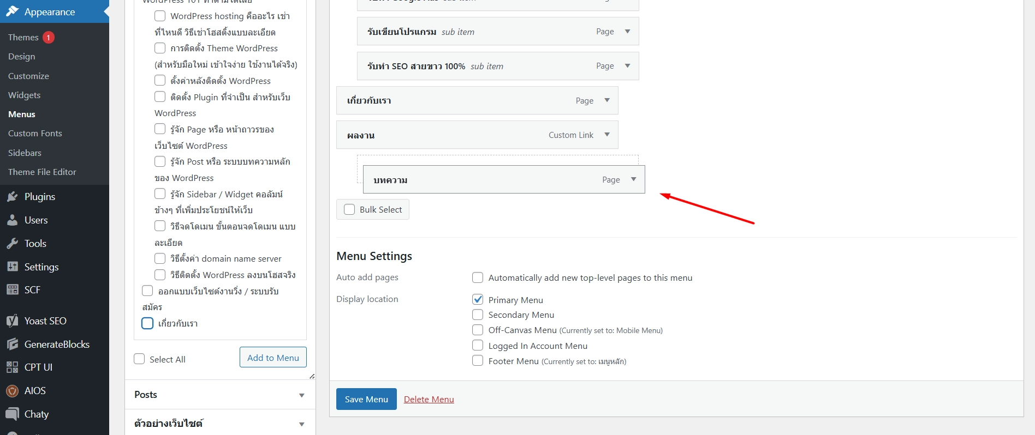Click the Appearance paintbrush icon
The width and height of the screenshot is (1035, 435).
[x=12, y=11]
